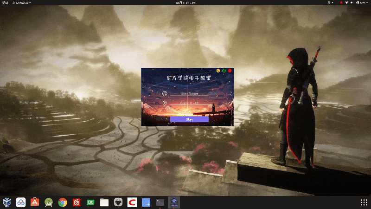
Task: Open the input method language dropdown
Action: click(330, 3)
